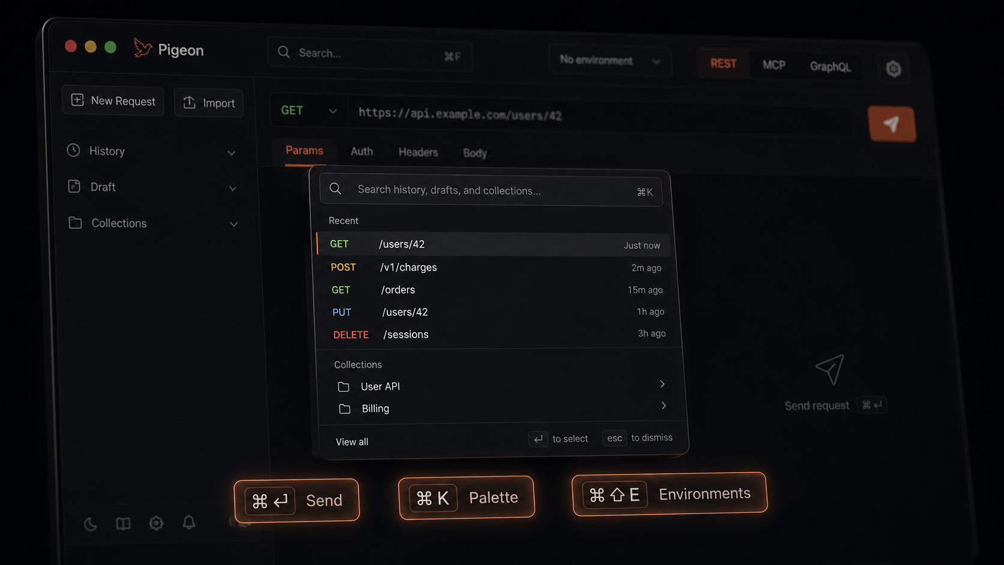Click the Environments shortcut badge

(x=670, y=494)
